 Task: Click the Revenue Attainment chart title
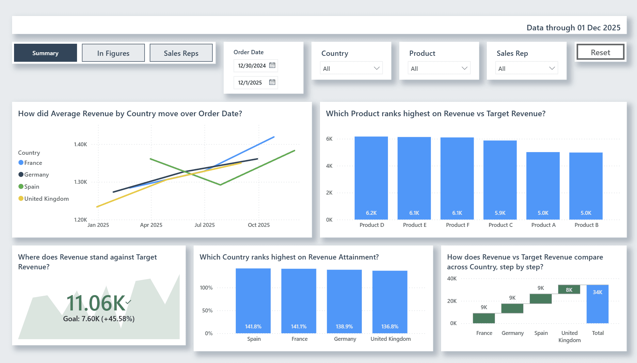289,257
